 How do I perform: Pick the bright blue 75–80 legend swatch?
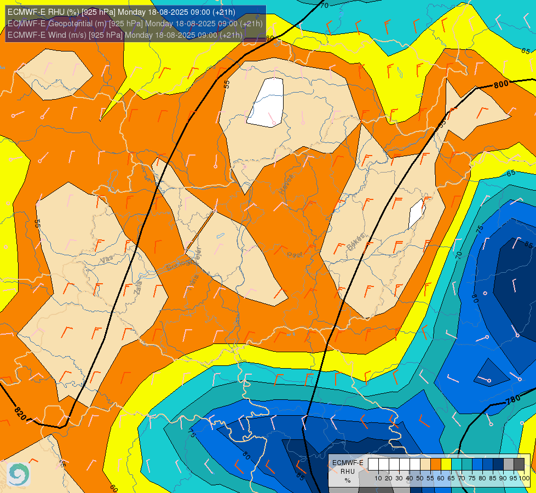tap(477, 464)
